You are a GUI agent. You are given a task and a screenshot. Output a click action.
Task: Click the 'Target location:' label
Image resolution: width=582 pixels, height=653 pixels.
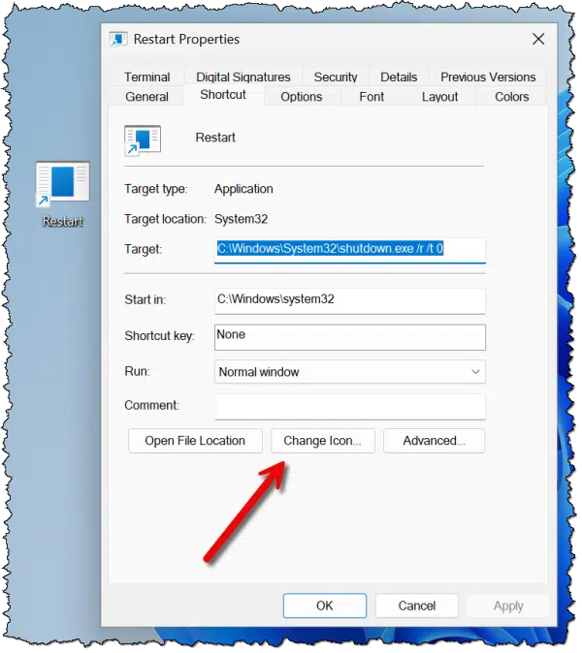coord(165,219)
